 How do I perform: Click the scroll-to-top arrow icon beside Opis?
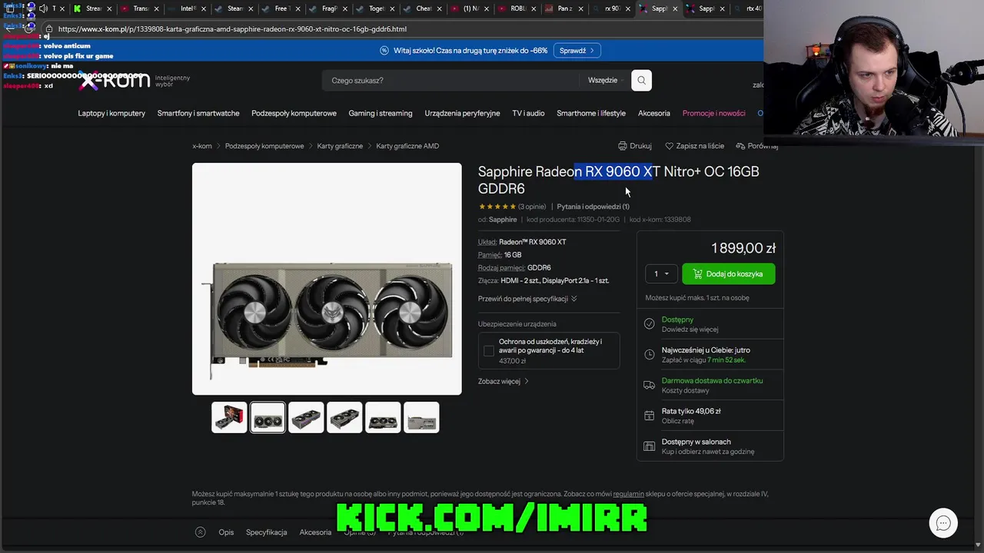pyautogui.click(x=201, y=531)
